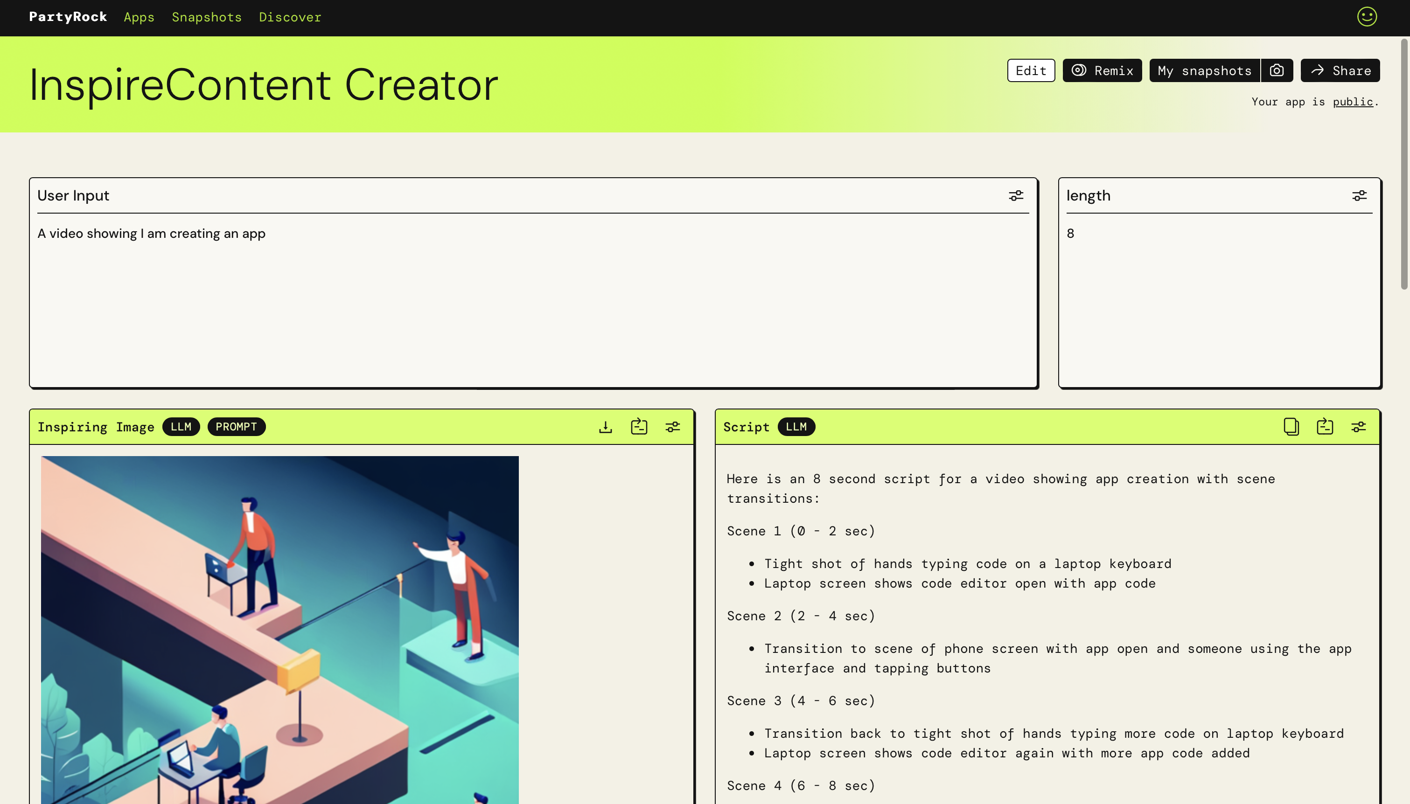Open length widget settings icon
Image resolution: width=1410 pixels, height=804 pixels.
coord(1359,195)
